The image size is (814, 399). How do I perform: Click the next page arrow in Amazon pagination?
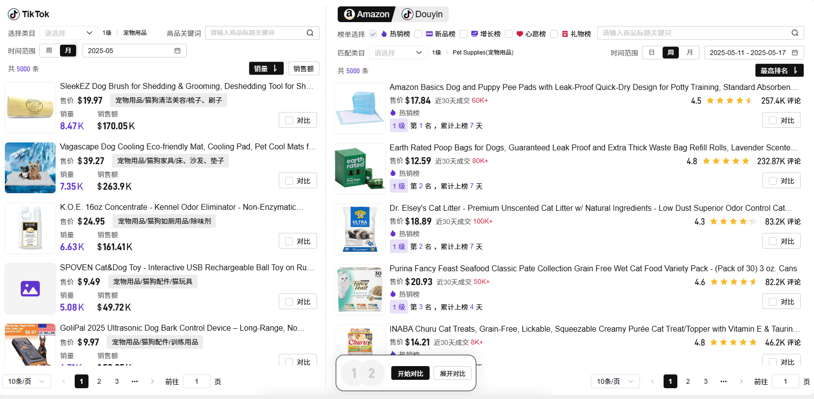(741, 381)
